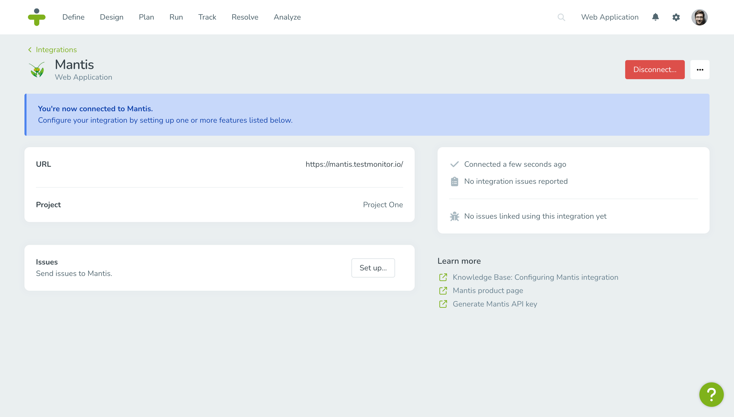Open the Track menu
734x417 pixels.
click(207, 17)
